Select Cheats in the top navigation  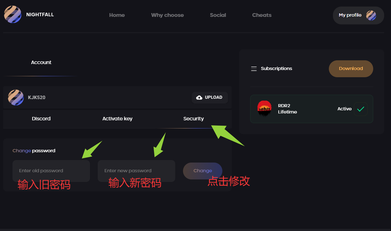(x=262, y=15)
